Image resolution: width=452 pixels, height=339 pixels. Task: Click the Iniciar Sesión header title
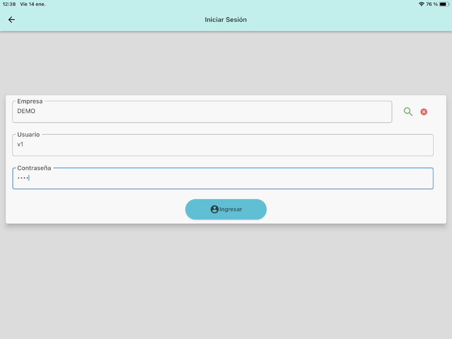[x=226, y=19]
